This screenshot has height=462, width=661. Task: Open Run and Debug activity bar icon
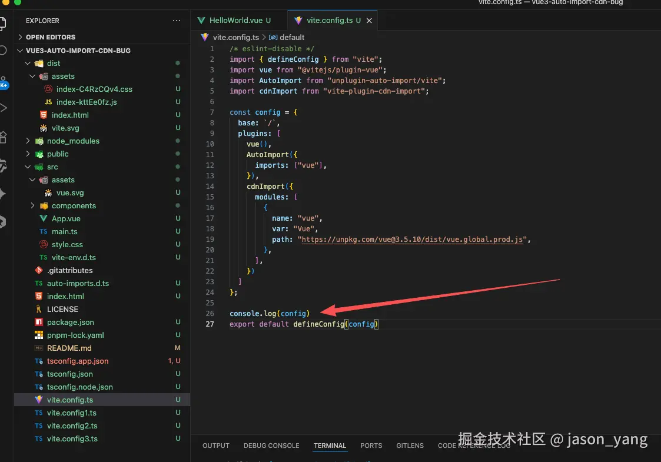tap(4, 108)
